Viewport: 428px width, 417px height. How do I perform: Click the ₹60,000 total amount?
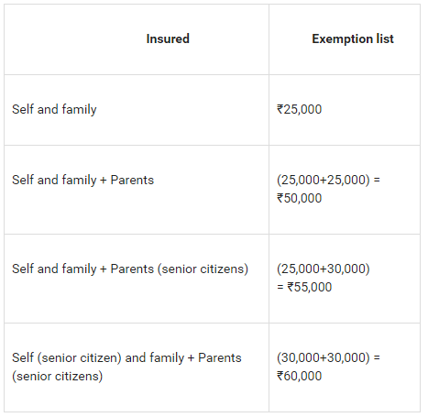pyautogui.click(x=299, y=376)
